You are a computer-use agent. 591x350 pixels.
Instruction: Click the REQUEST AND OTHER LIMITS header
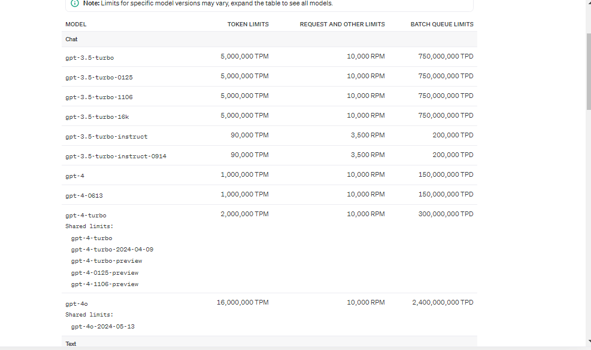[342, 24]
